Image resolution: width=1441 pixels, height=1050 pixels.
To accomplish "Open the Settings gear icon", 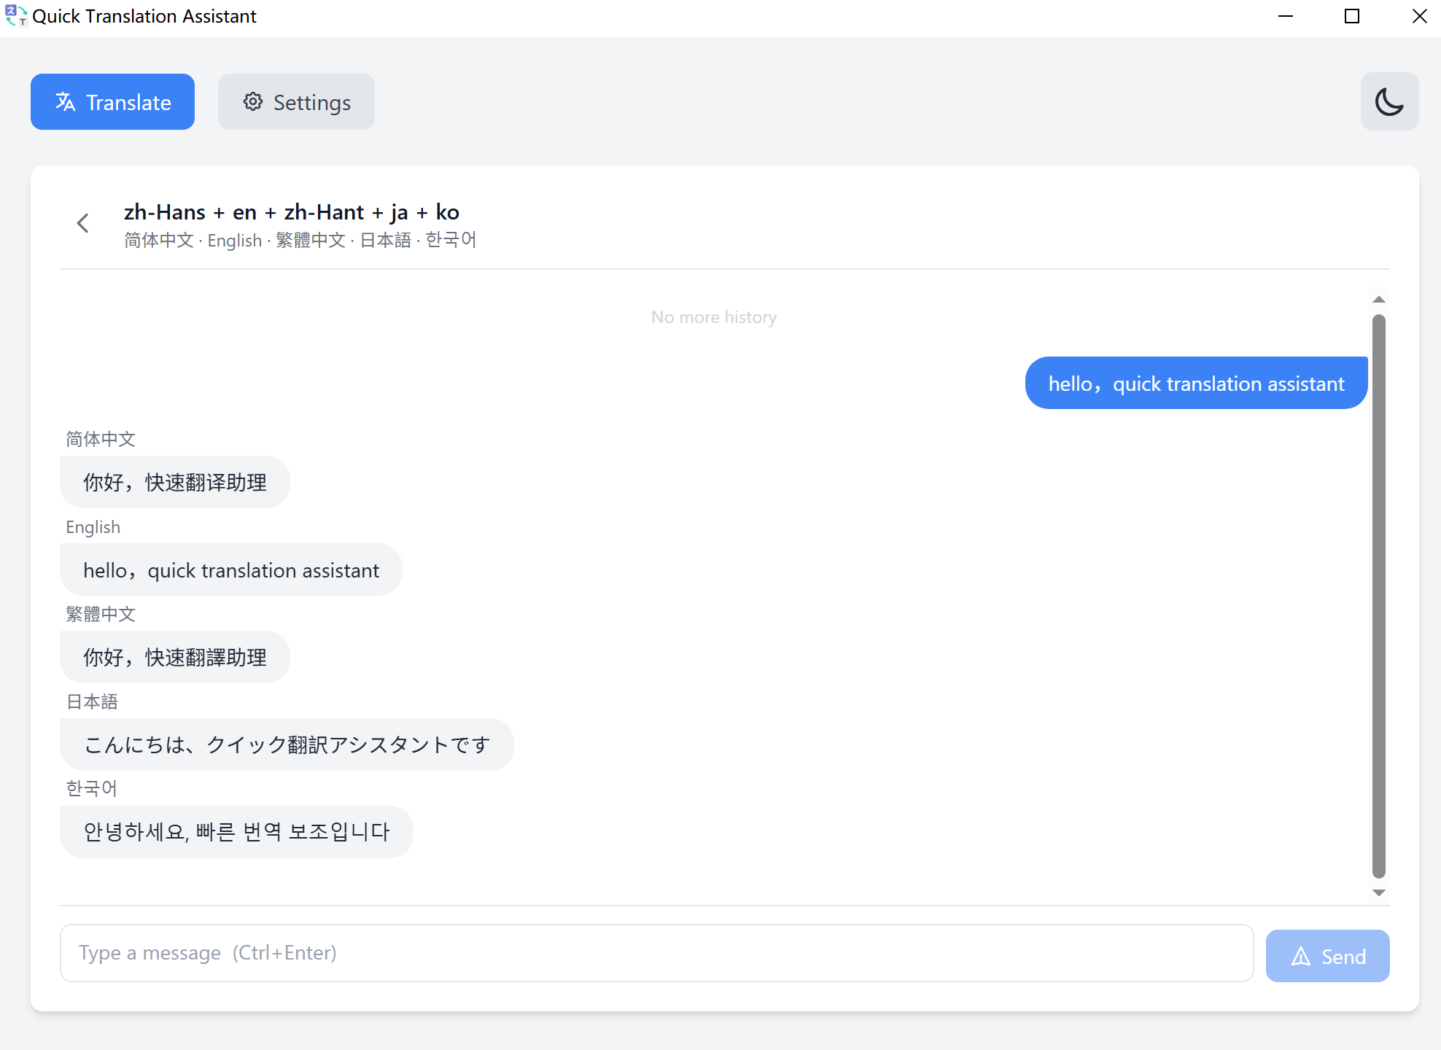I will [x=253, y=102].
